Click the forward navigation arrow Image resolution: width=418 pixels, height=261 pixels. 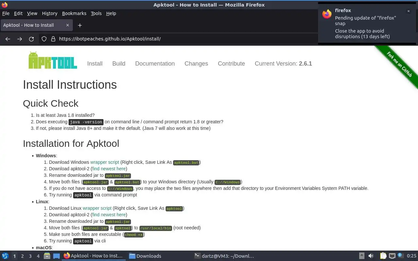coord(20,39)
